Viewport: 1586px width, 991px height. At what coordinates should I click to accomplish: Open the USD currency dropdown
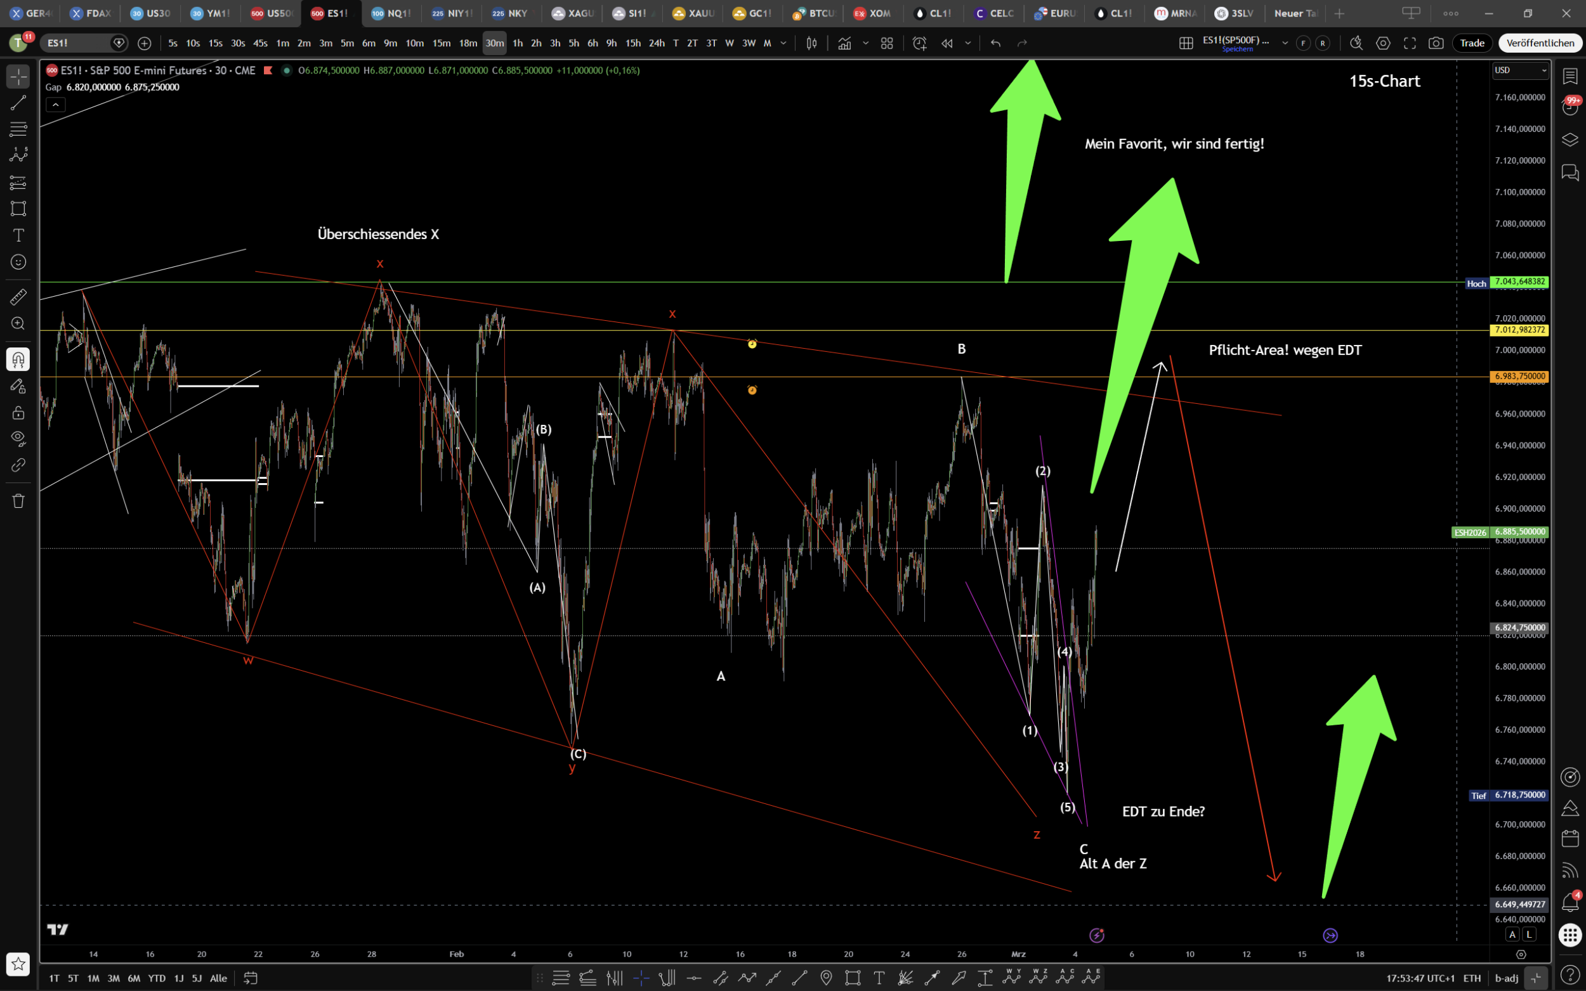pyautogui.click(x=1520, y=70)
